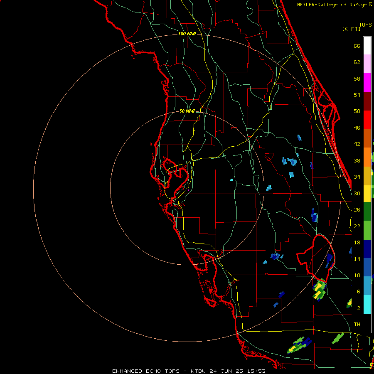Click the tiny magenta pixel near Tampa Bay

pos(188,190)
